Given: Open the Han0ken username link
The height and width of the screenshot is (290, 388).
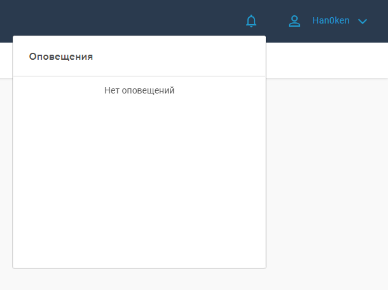Looking at the screenshot, I should [331, 21].
